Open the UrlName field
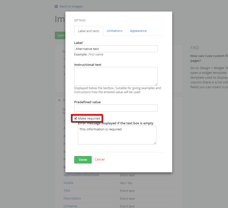The width and height of the screenshot is (228, 208). coord(70,206)
